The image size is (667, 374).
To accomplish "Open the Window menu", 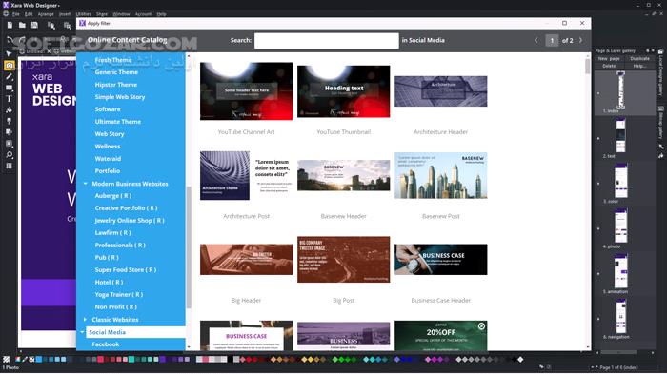I will tap(121, 14).
